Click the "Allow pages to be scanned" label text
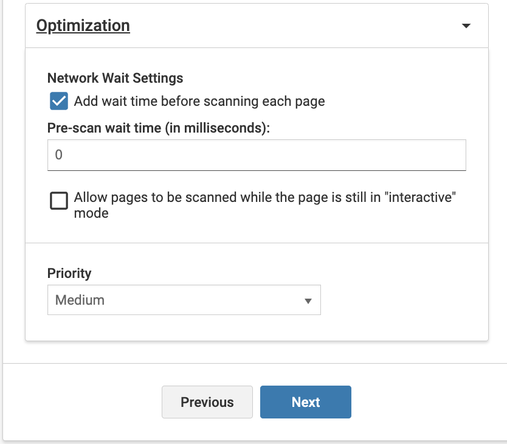This screenshot has width=507, height=444. pos(264,198)
